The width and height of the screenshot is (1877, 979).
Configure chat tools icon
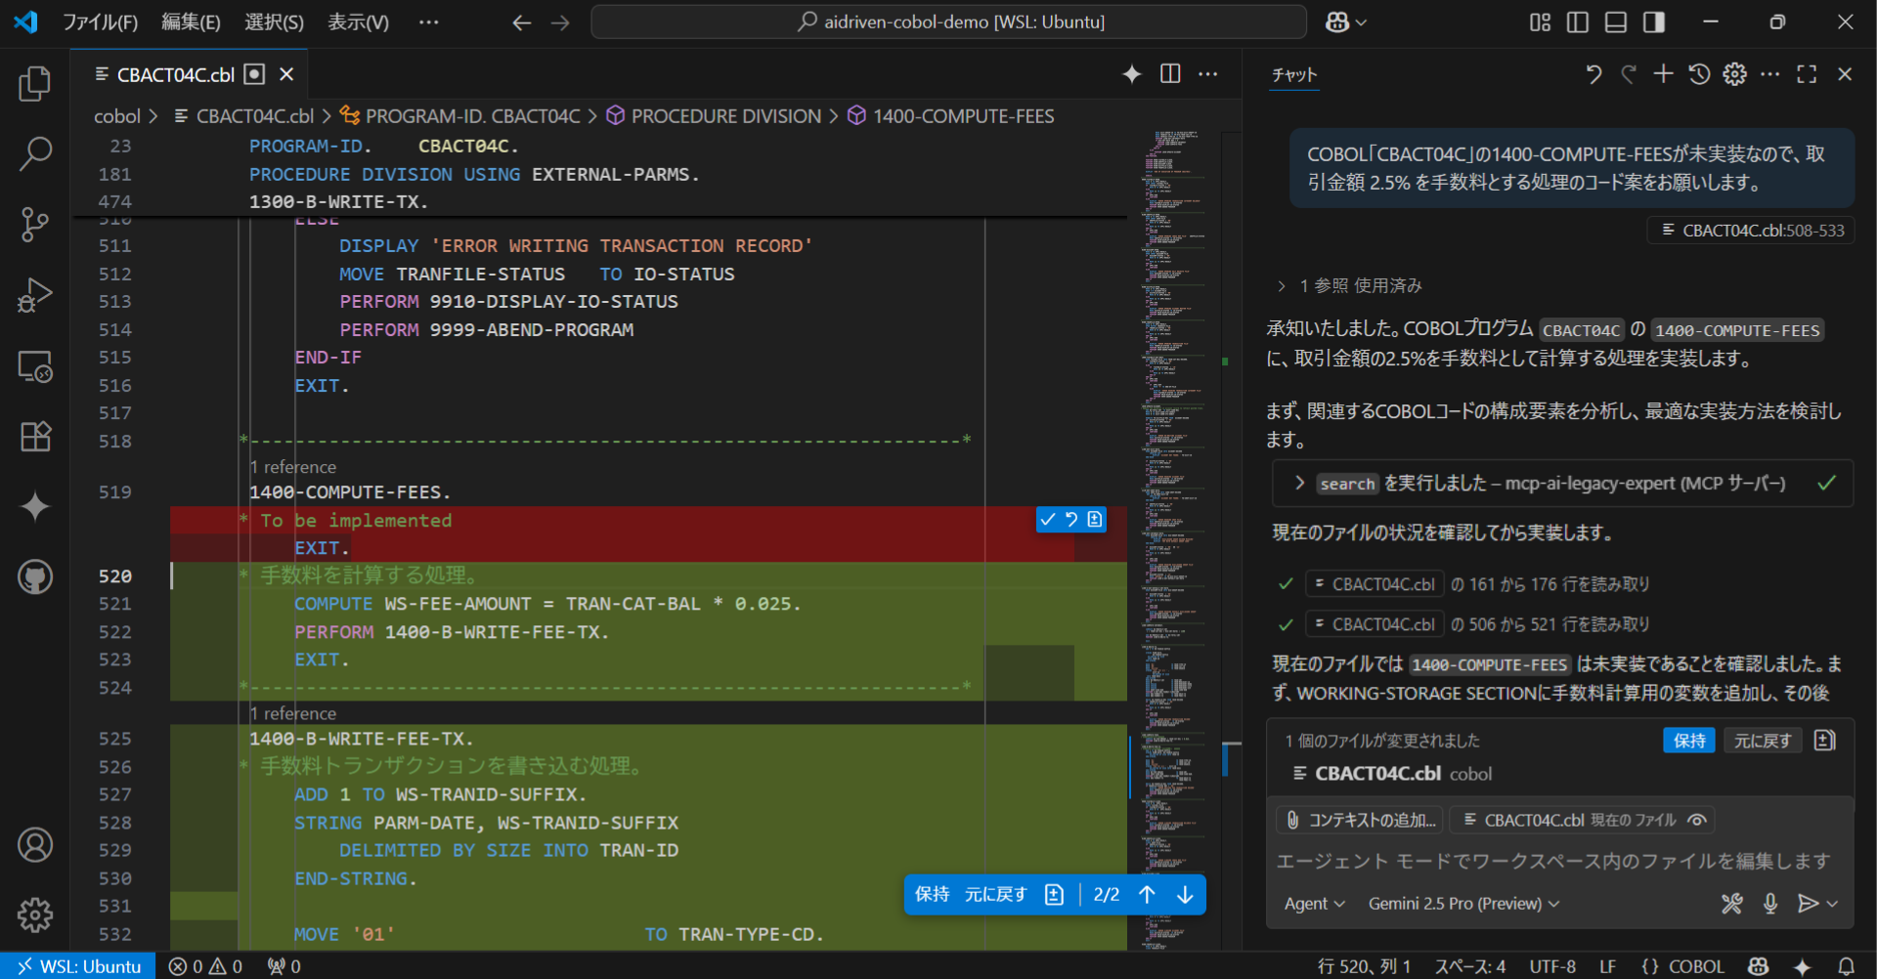[1731, 904]
